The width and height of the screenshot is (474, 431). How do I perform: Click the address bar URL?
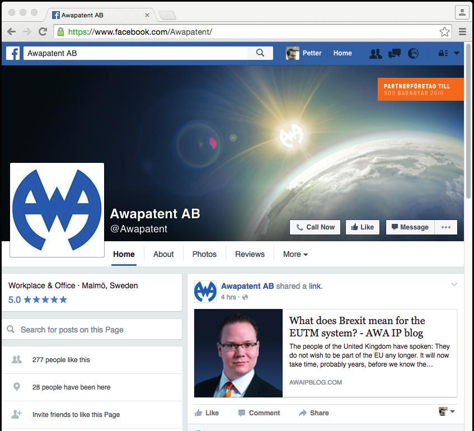[x=140, y=32]
